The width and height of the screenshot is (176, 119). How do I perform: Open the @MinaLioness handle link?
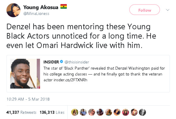pos(36,14)
